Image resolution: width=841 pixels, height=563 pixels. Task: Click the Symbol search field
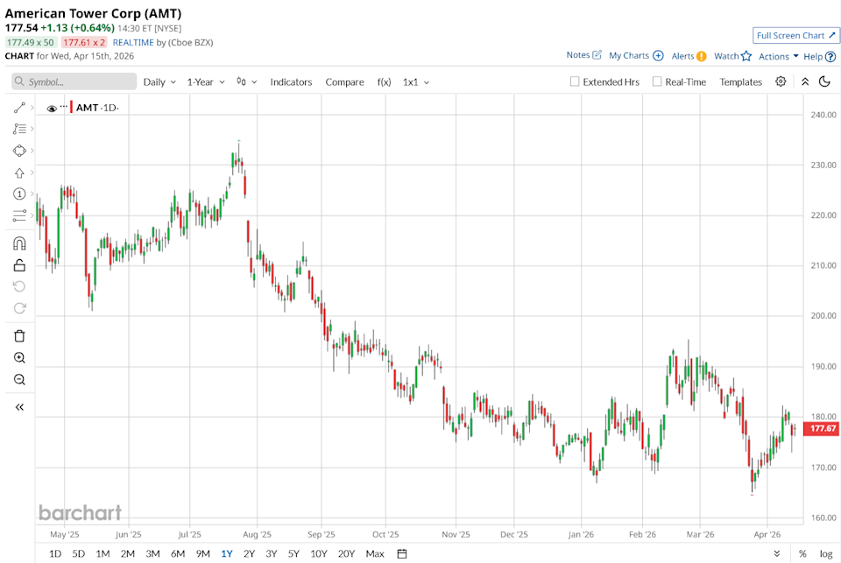(x=74, y=81)
